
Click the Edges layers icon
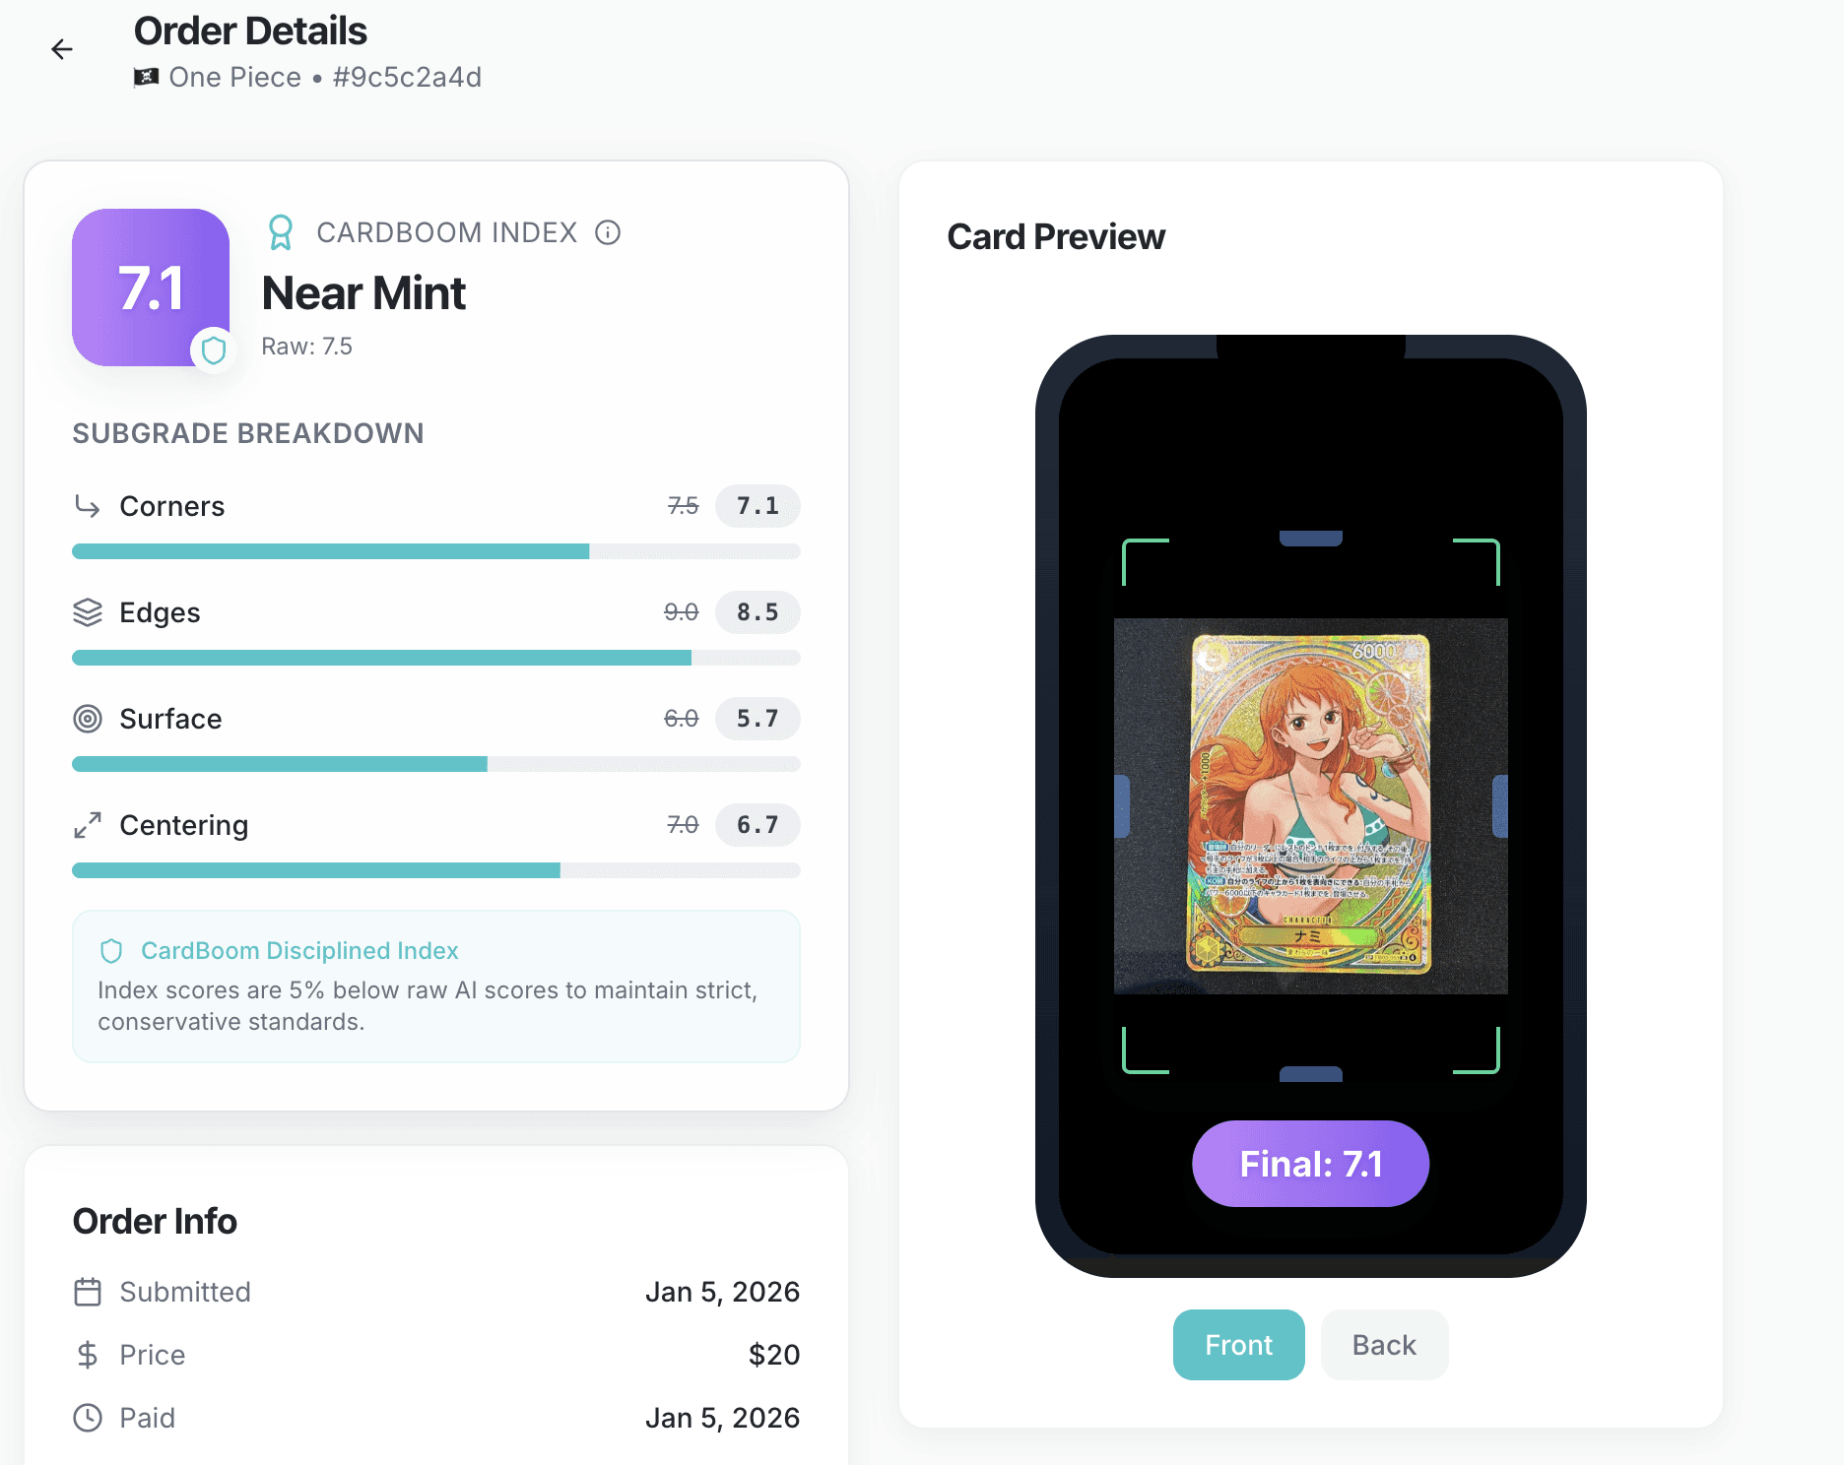[88, 612]
